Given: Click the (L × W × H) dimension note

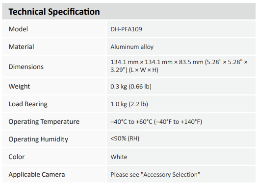Looking at the screenshot, I should tap(144, 70).
